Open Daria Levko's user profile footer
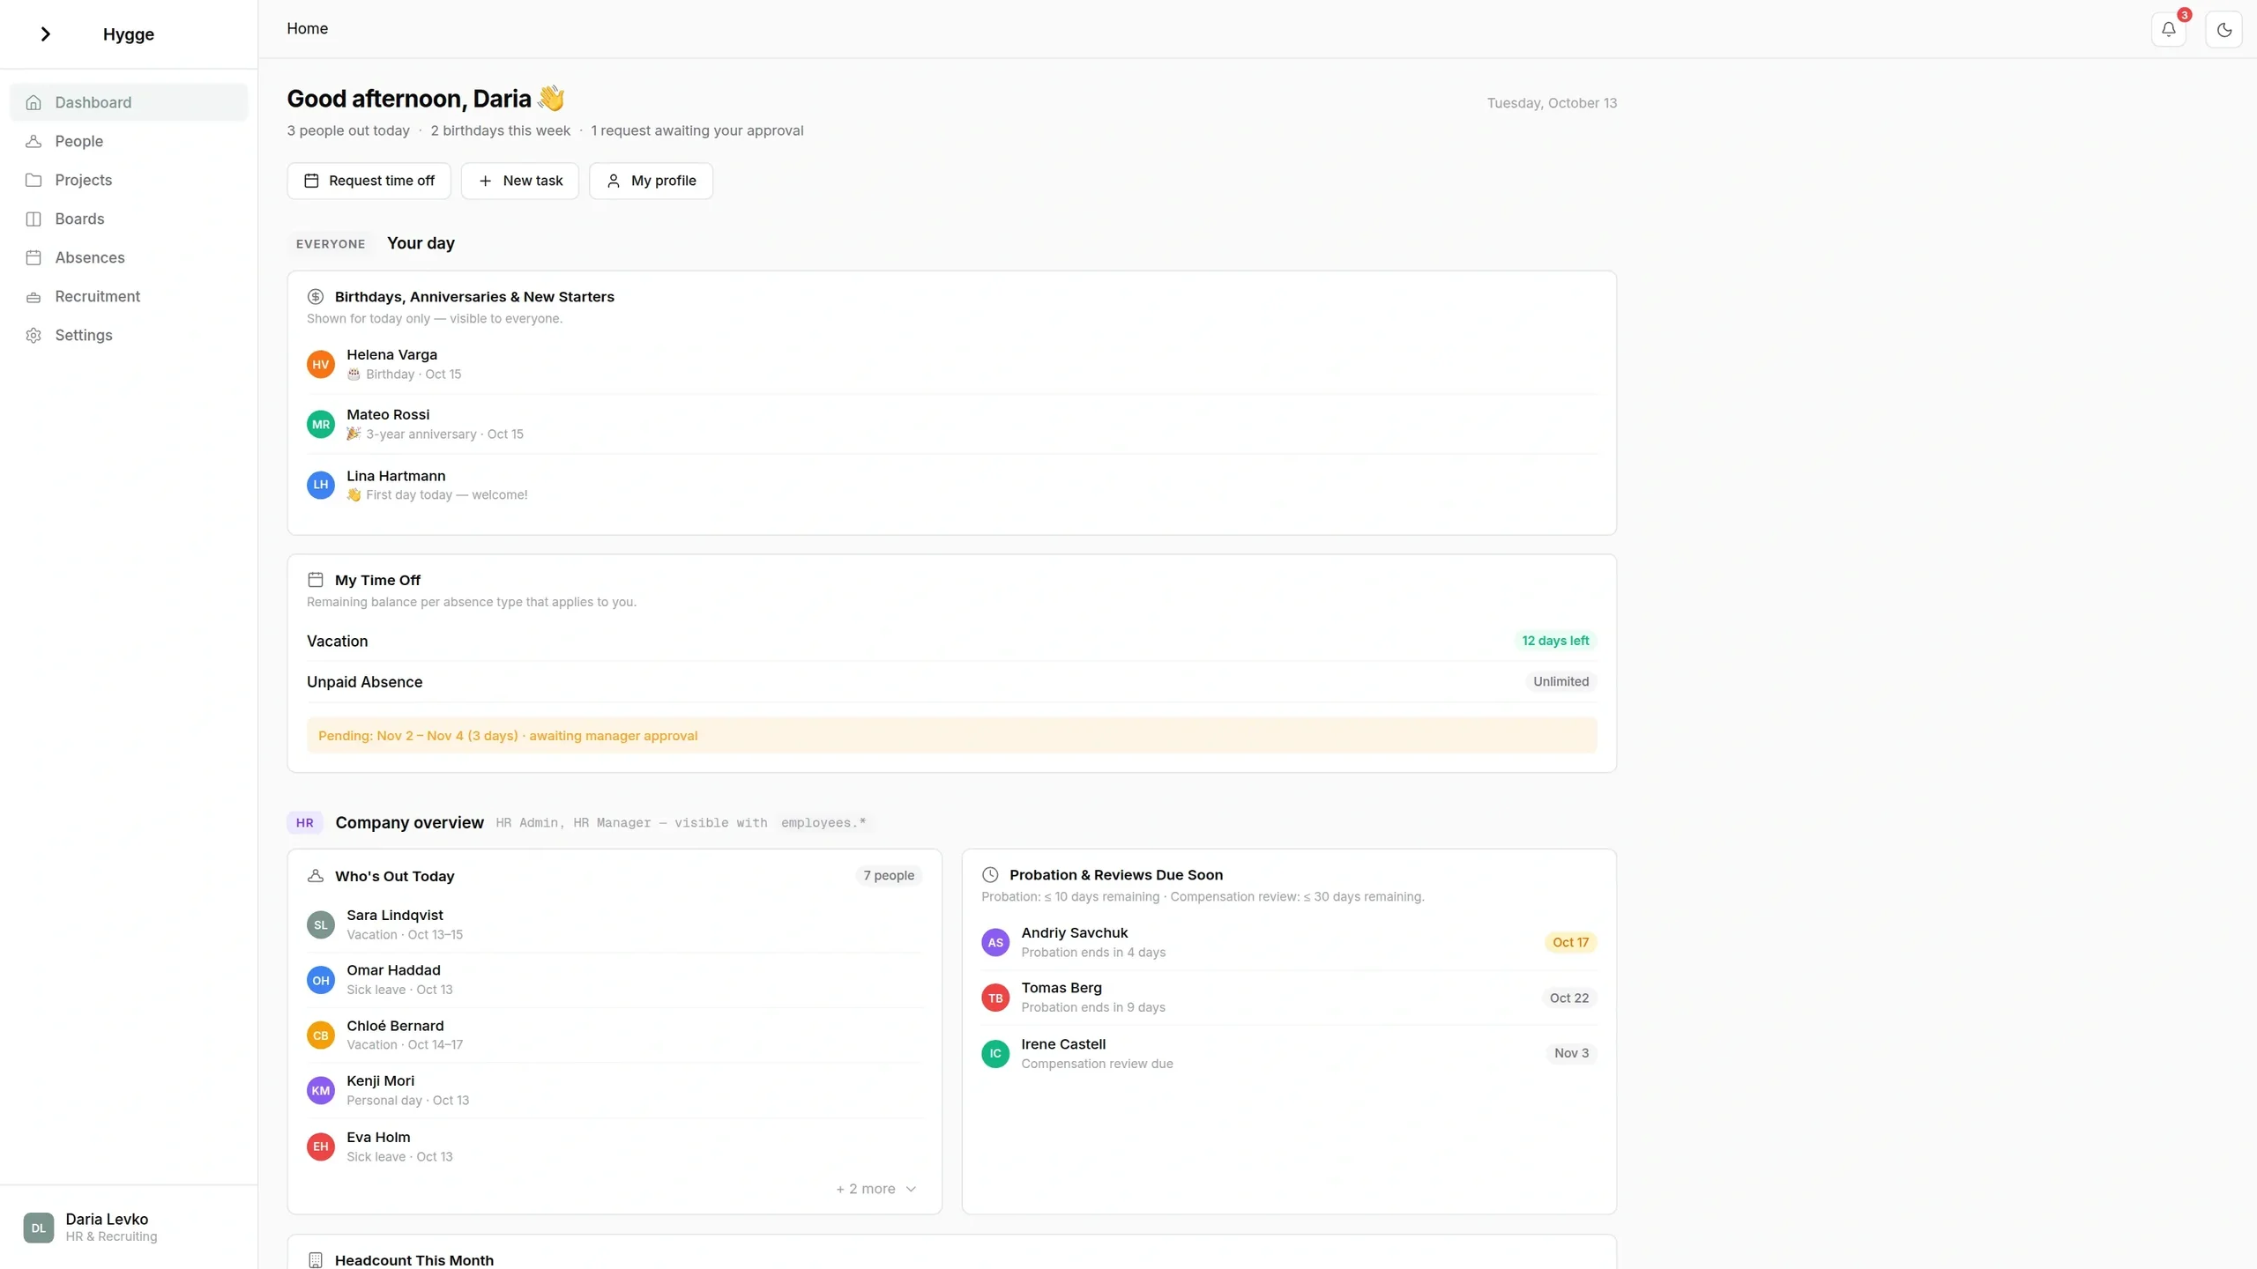The width and height of the screenshot is (2257, 1269). pos(129,1227)
